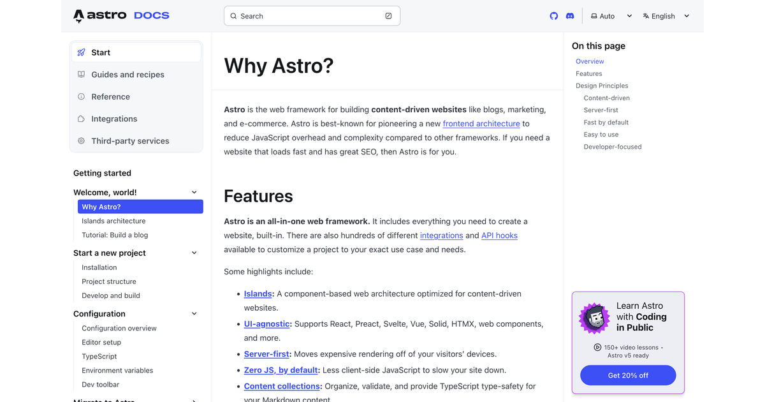Open the Develop and build page
765x402 pixels.
coord(111,295)
